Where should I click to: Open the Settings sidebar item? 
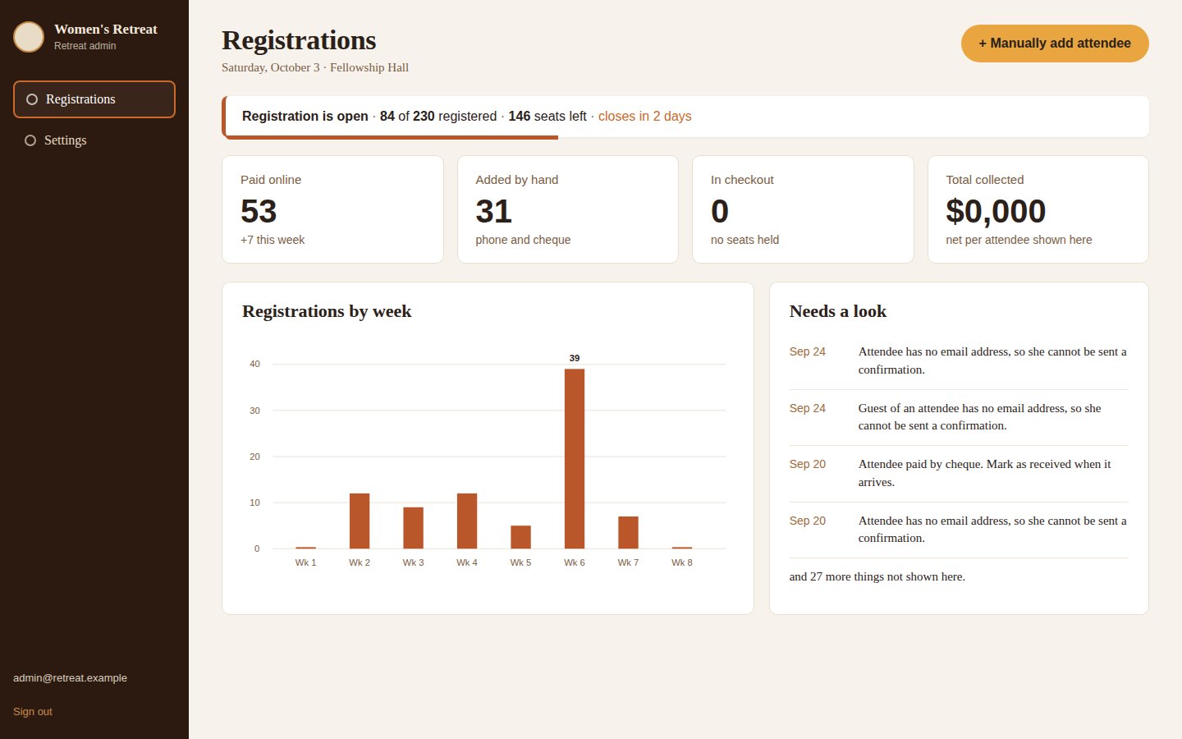click(x=94, y=140)
